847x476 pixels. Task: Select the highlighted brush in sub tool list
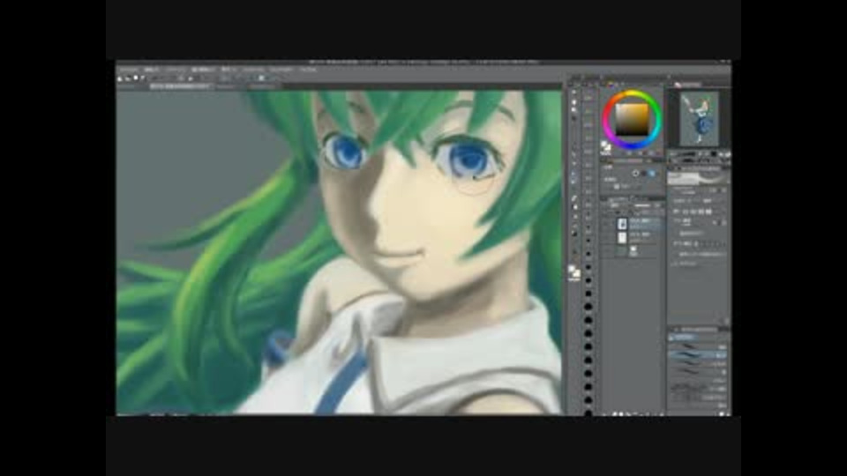697,354
